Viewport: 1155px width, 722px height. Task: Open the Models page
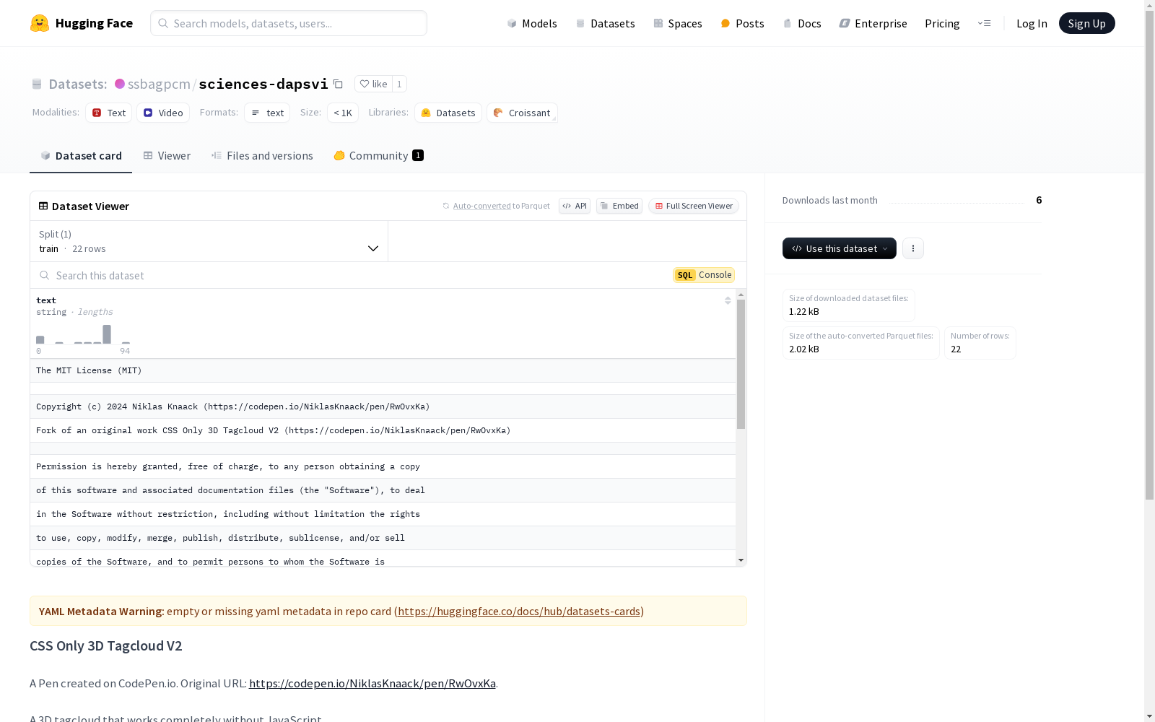point(532,23)
